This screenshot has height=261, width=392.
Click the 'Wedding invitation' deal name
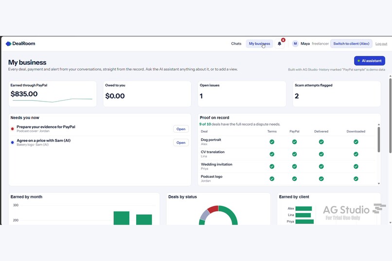tap(216, 164)
